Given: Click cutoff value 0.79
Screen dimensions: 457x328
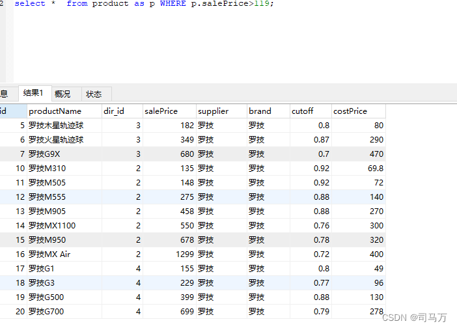Looking at the screenshot, I should (x=311, y=311).
